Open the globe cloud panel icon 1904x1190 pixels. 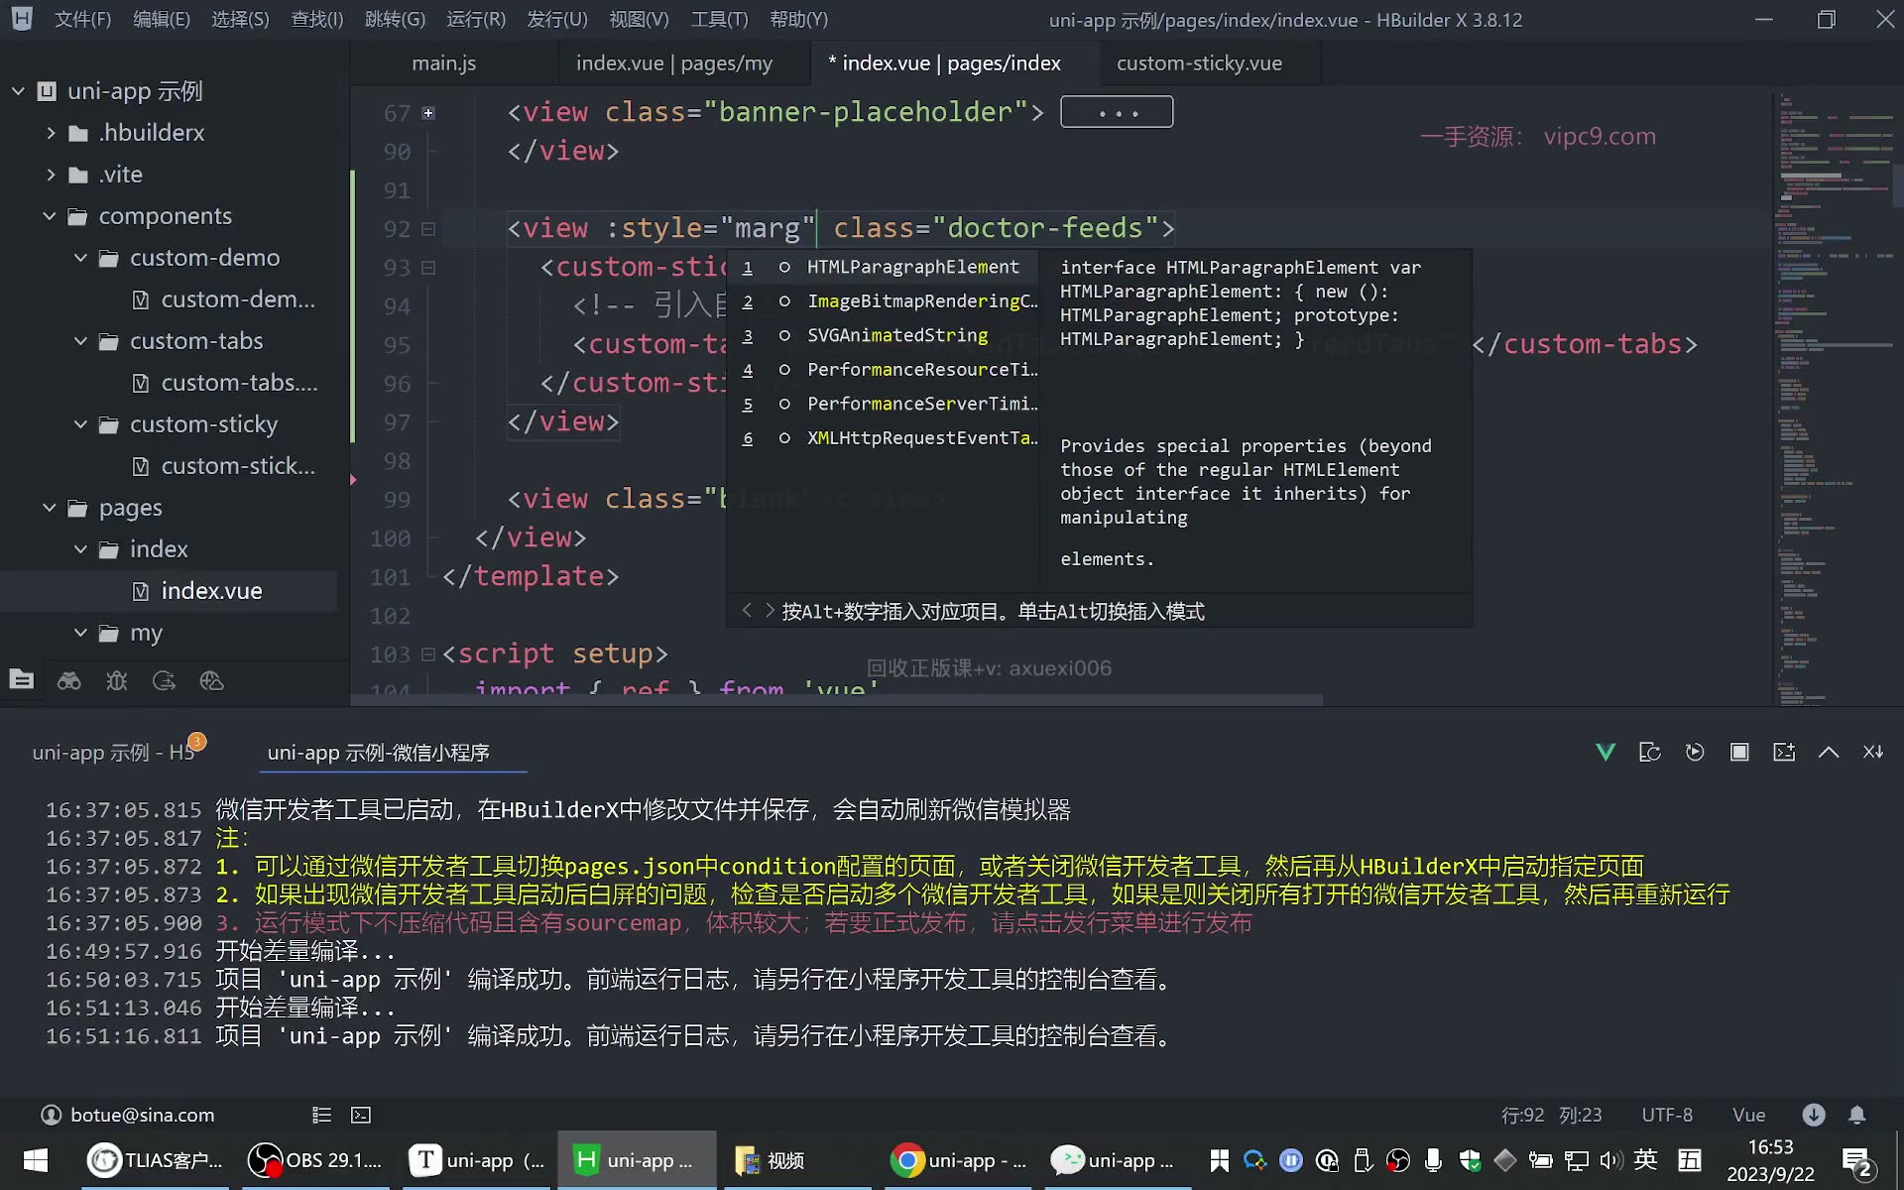point(211,680)
